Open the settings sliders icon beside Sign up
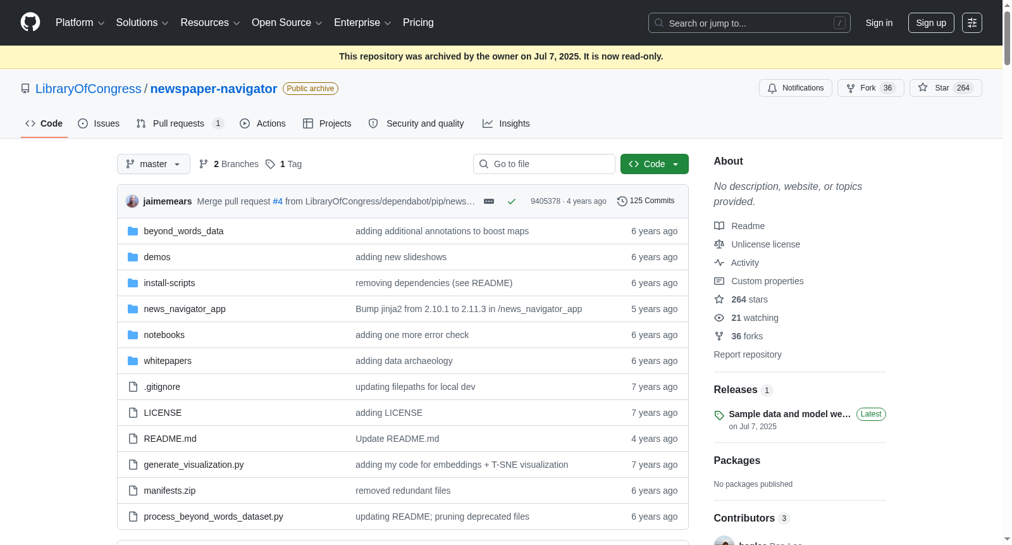The image size is (1012, 545). 972,23
